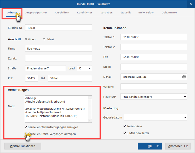Disable the E-Mail Newsletter checkbox
The height and width of the screenshot is (153, 195).
coord(125,133)
